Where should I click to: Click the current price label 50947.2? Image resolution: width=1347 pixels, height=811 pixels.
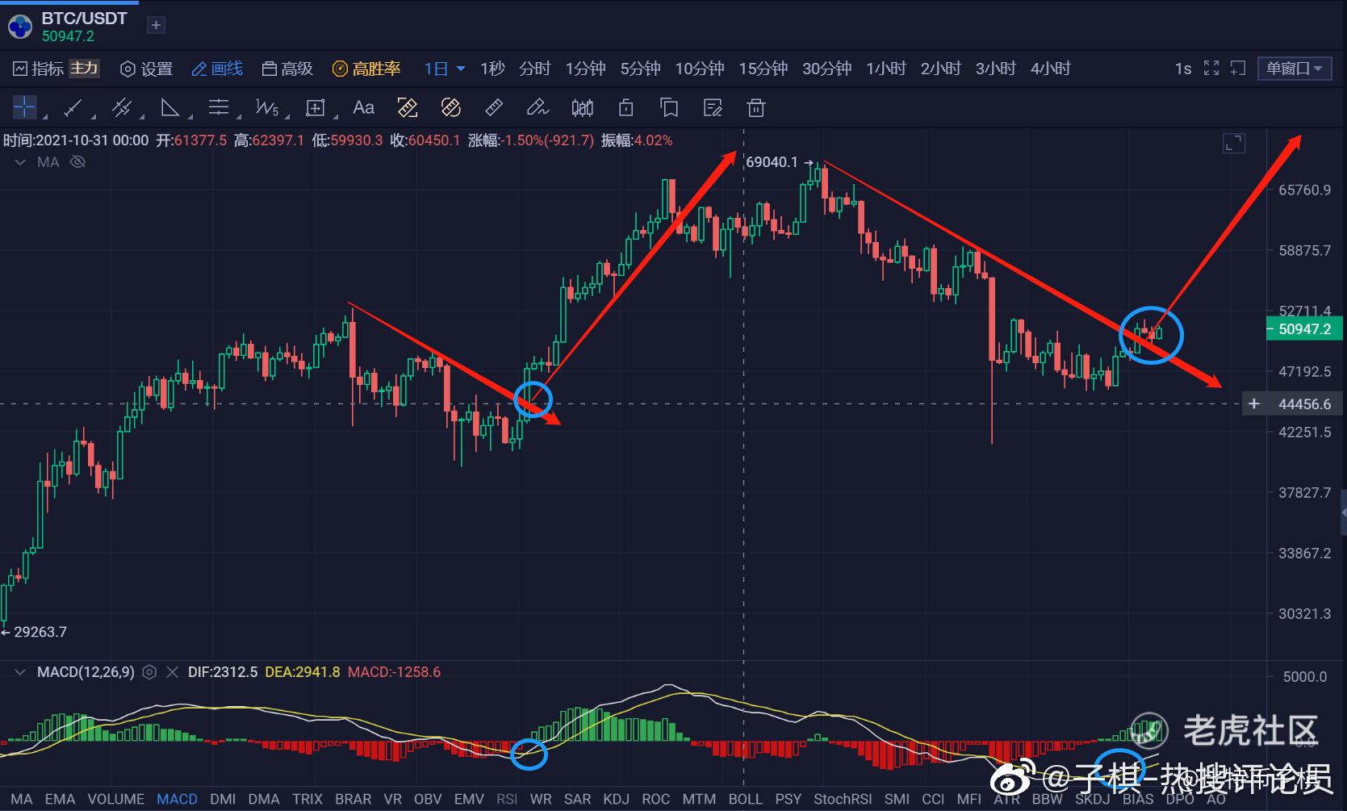pos(1303,329)
